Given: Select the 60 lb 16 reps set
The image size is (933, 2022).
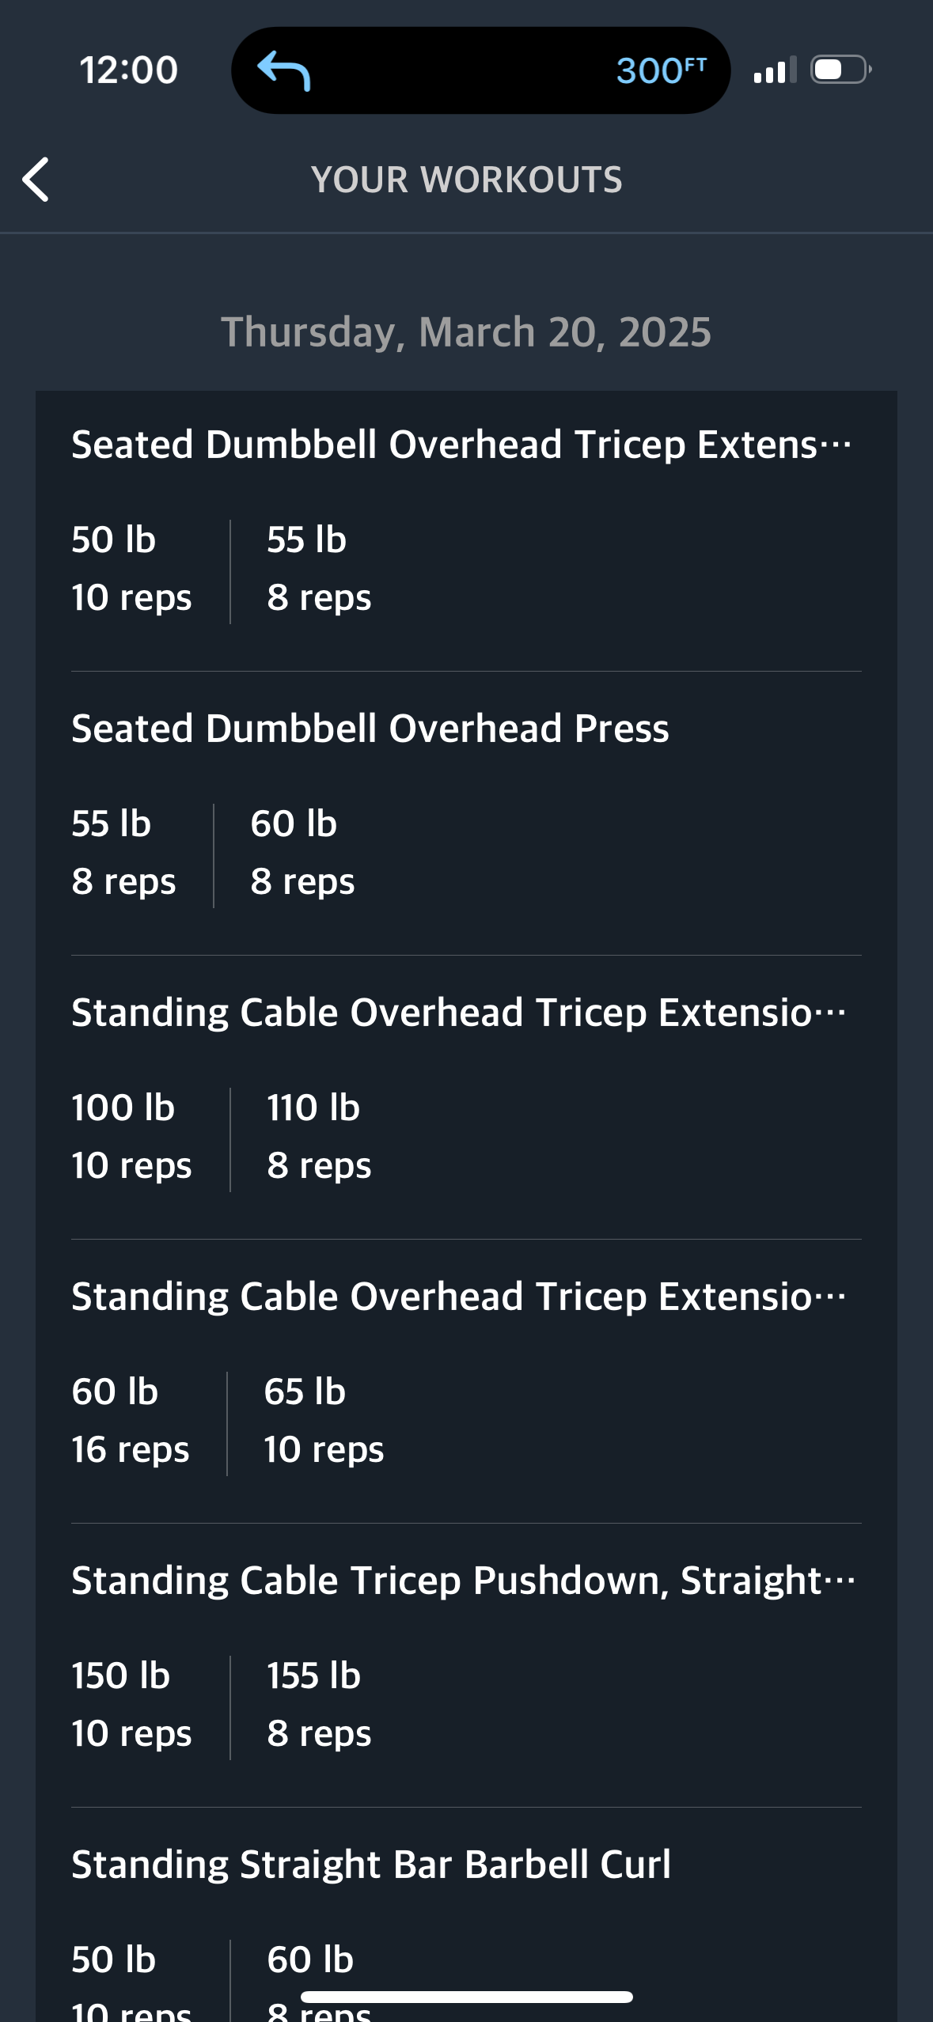Looking at the screenshot, I should pyautogui.click(x=131, y=1420).
